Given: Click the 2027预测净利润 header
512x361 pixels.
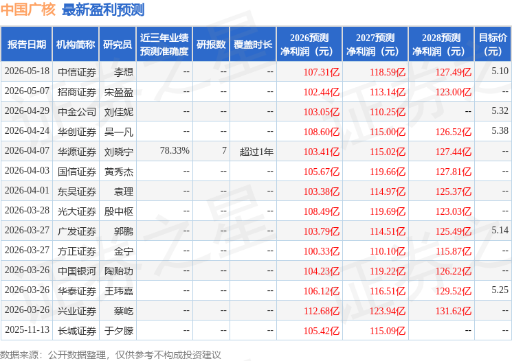Looking at the screenshot, I should coord(375,45).
